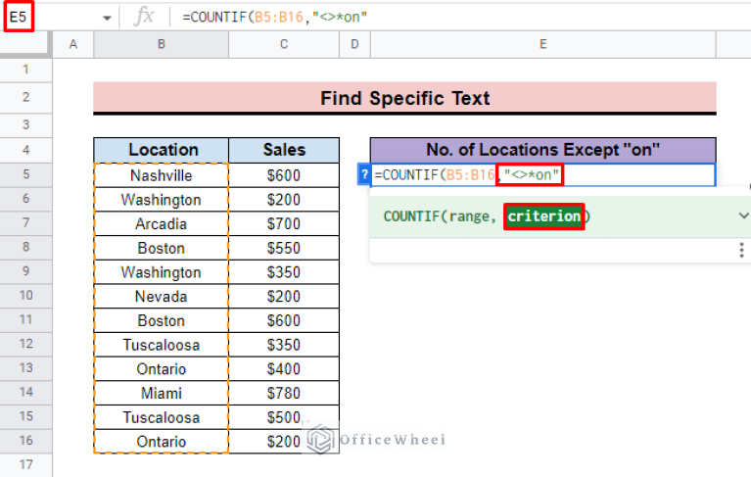Select column A header
Screen dimensions: 751x477
pos(73,44)
